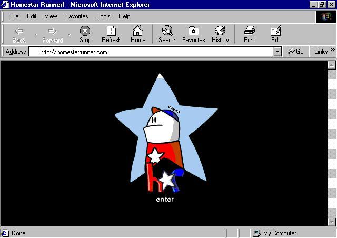Refresh the current page
The width and height of the screenshot is (337, 238).
pyautogui.click(x=111, y=34)
